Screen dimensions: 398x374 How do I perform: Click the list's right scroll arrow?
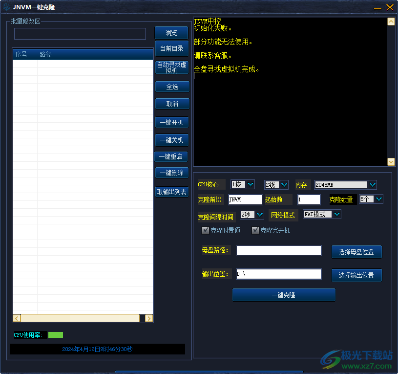[149, 318]
